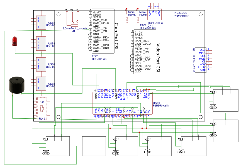Image resolution: width=241 pixels, height=167 pixels.
Task: Click the "SCL" pin label on HDR1
Action: point(144,96)
